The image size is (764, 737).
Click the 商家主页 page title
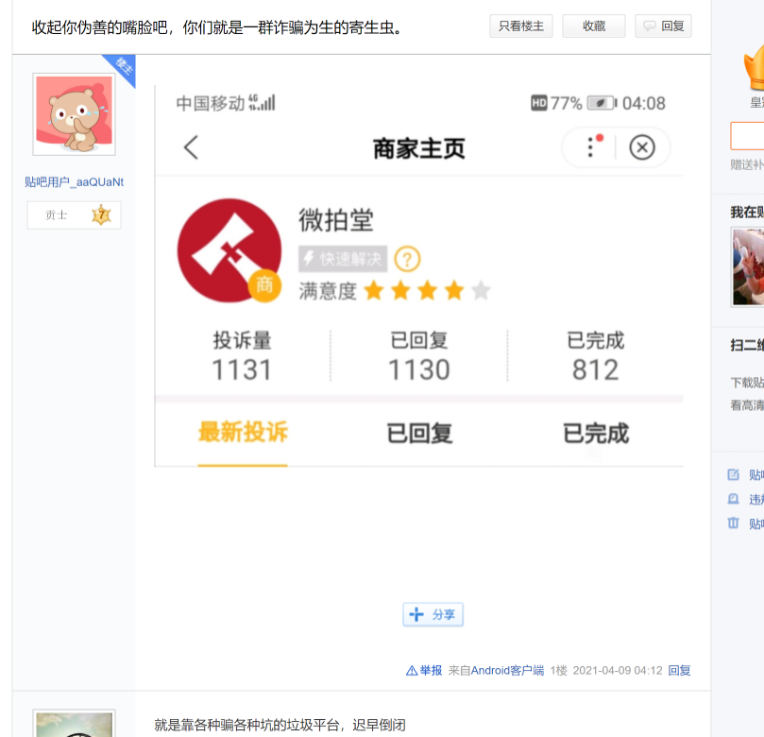point(419,148)
